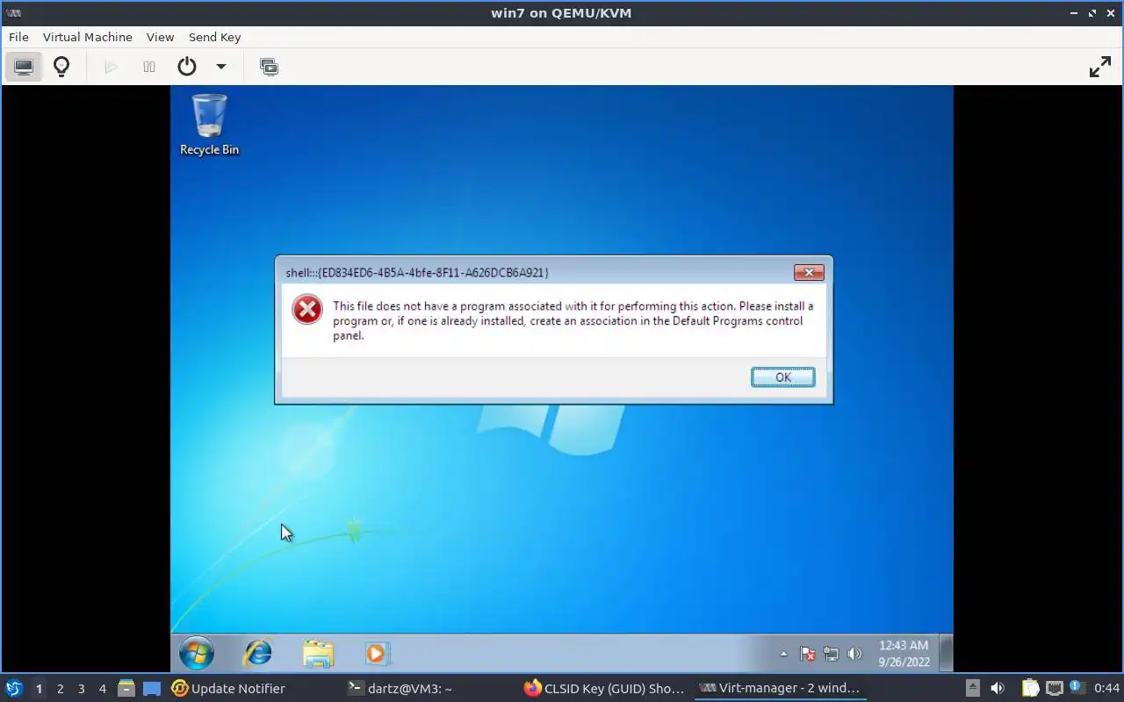Screen dimensions: 1124x702
Task: Pause the virtual machine
Action: pos(149,67)
